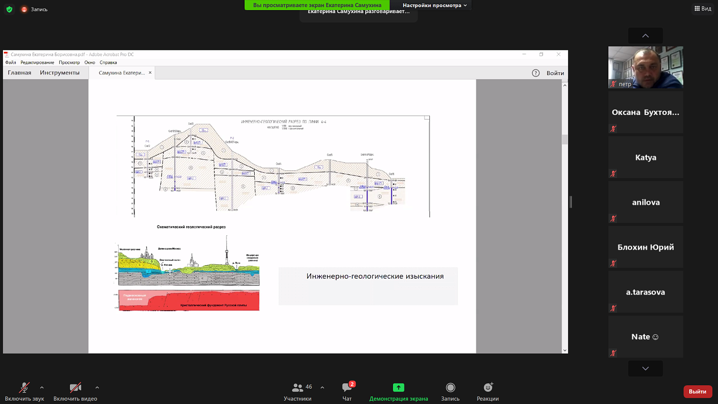This screenshot has width=718, height=404.
Task: Open the Настройки просмотра dropdown
Action: (435, 5)
